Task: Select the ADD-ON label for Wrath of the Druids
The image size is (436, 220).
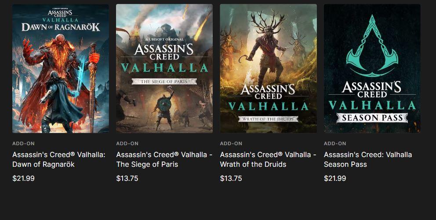Action: point(231,143)
